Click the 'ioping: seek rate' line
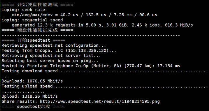Viewport: 209px width, 111px height. 23,10
